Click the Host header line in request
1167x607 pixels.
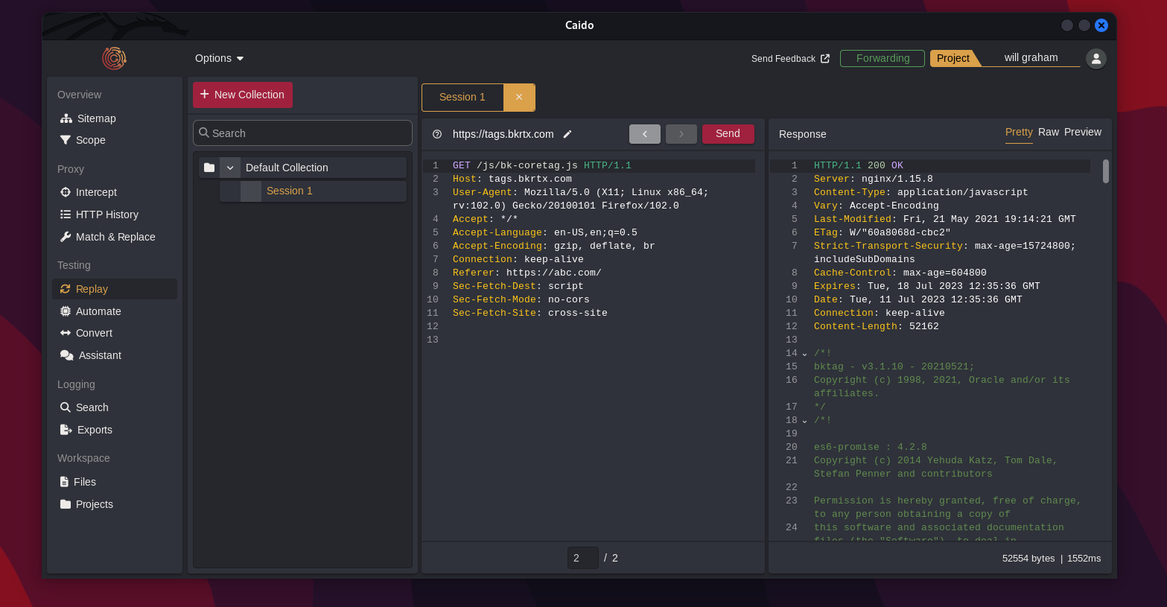tap(512, 179)
